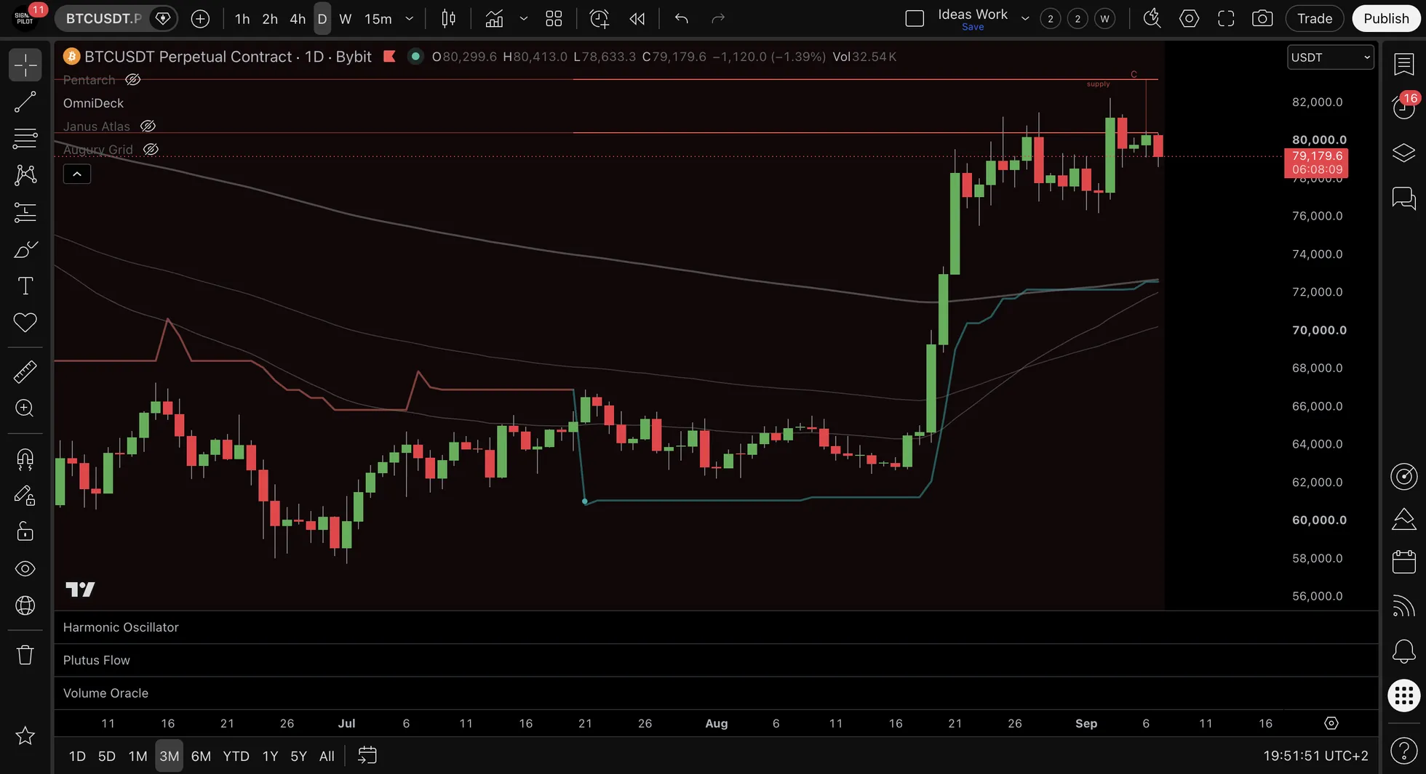1426x774 pixels.
Task: Select the crosshair cursor tool
Action: (x=25, y=65)
